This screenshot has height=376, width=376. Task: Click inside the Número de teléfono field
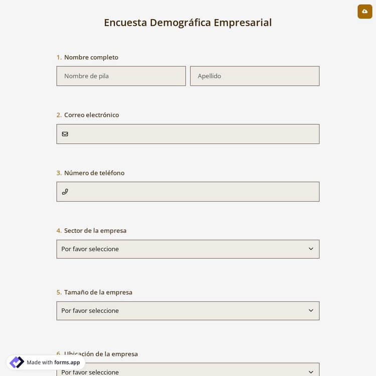point(193,192)
